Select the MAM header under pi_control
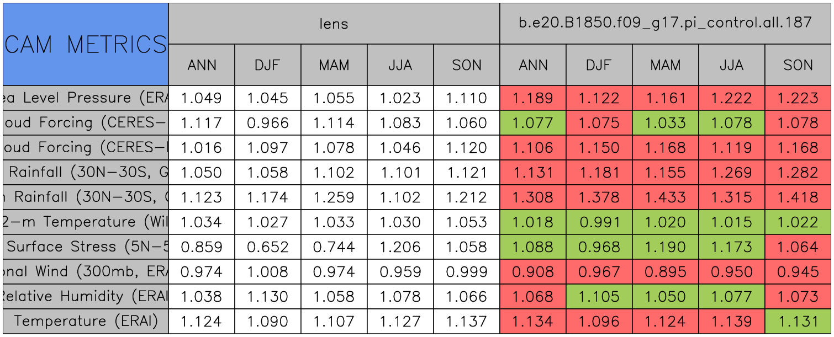The image size is (834, 337). [665, 65]
